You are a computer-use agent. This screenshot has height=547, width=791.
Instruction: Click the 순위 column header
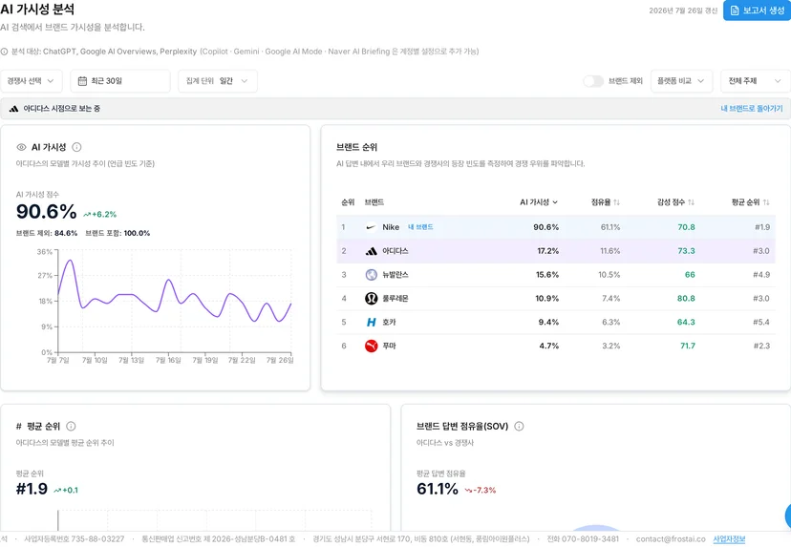(x=348, y=202)
